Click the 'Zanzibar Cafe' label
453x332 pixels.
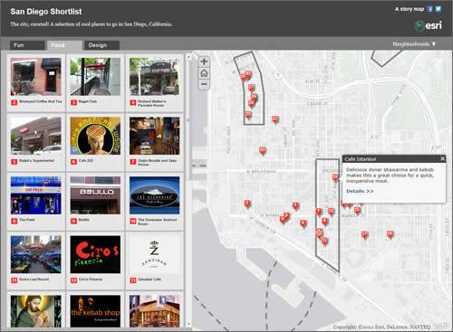(x=149, y=280)
